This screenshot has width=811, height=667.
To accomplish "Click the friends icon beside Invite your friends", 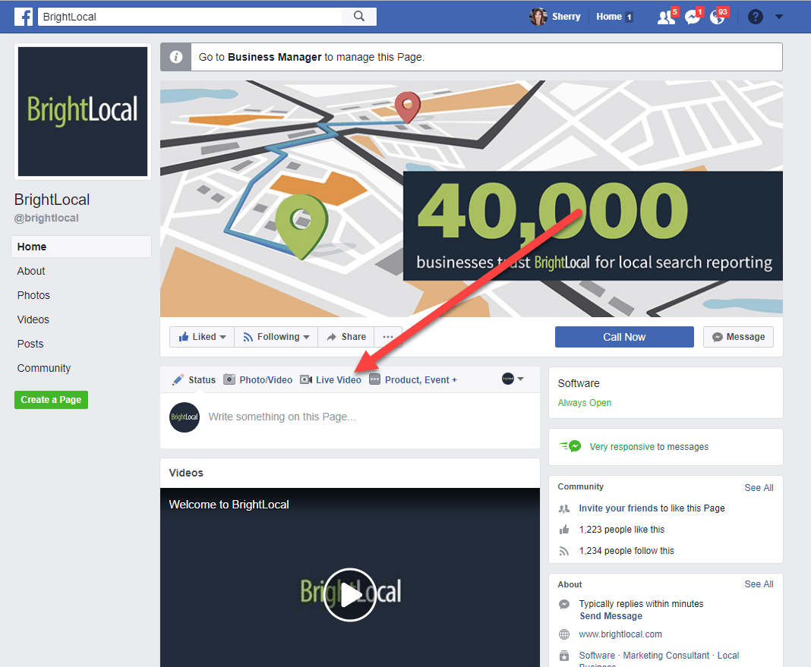I will click(564, 508).
